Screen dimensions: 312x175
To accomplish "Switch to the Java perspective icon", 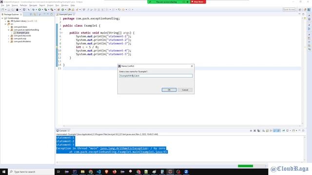I will pos(309,10).
